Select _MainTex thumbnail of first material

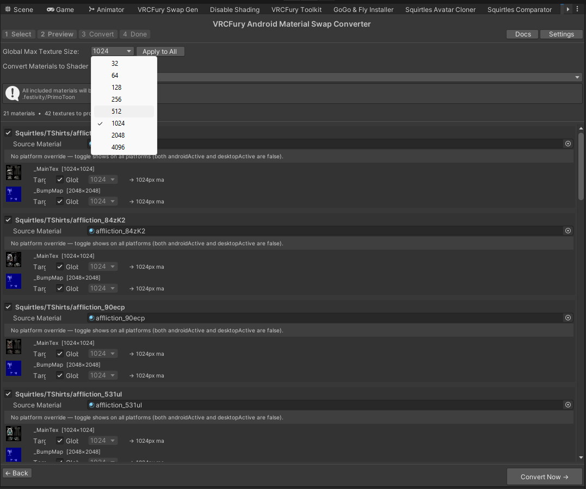point(14,172)
